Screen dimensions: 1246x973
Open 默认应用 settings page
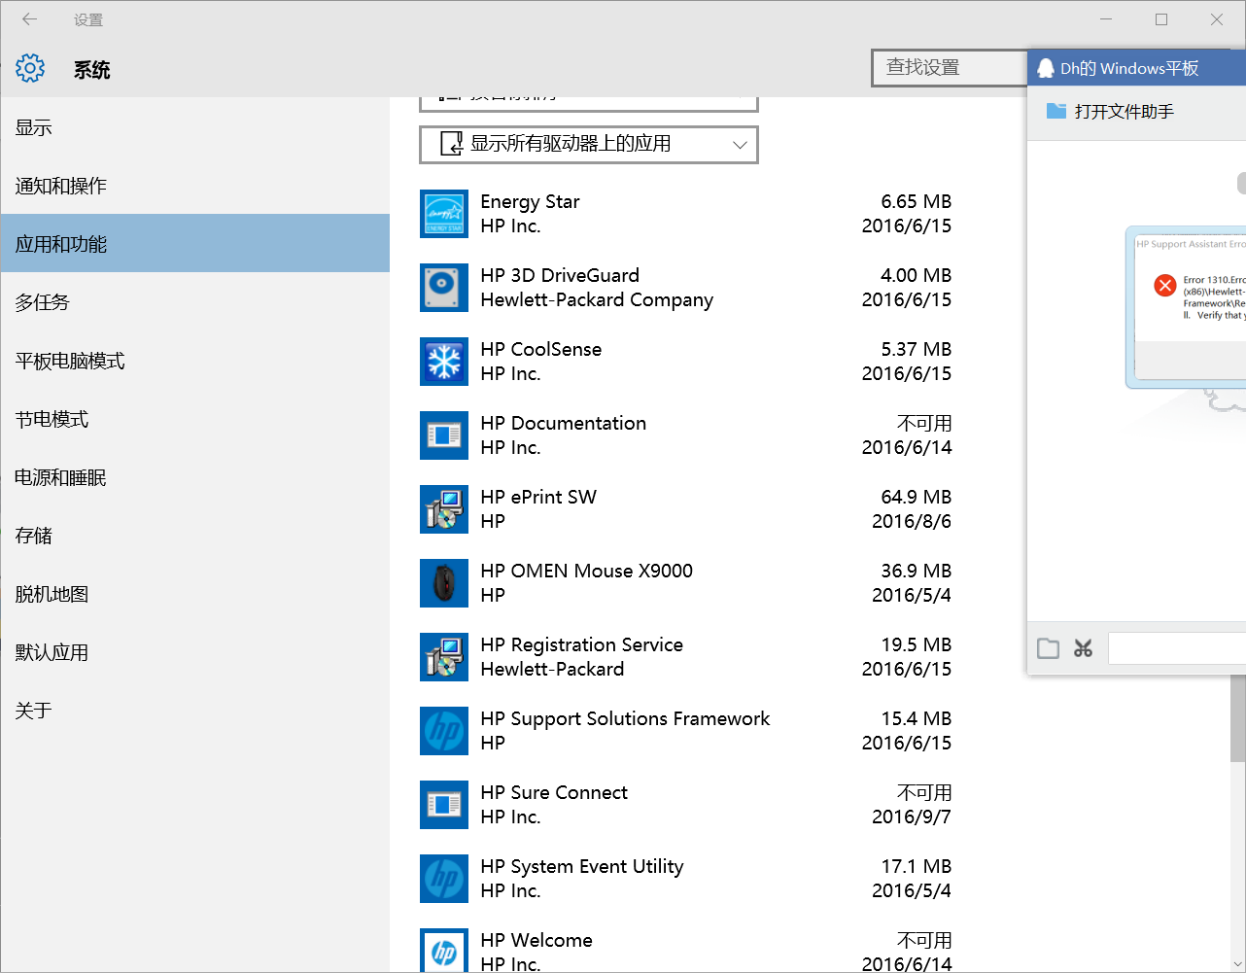195,652
